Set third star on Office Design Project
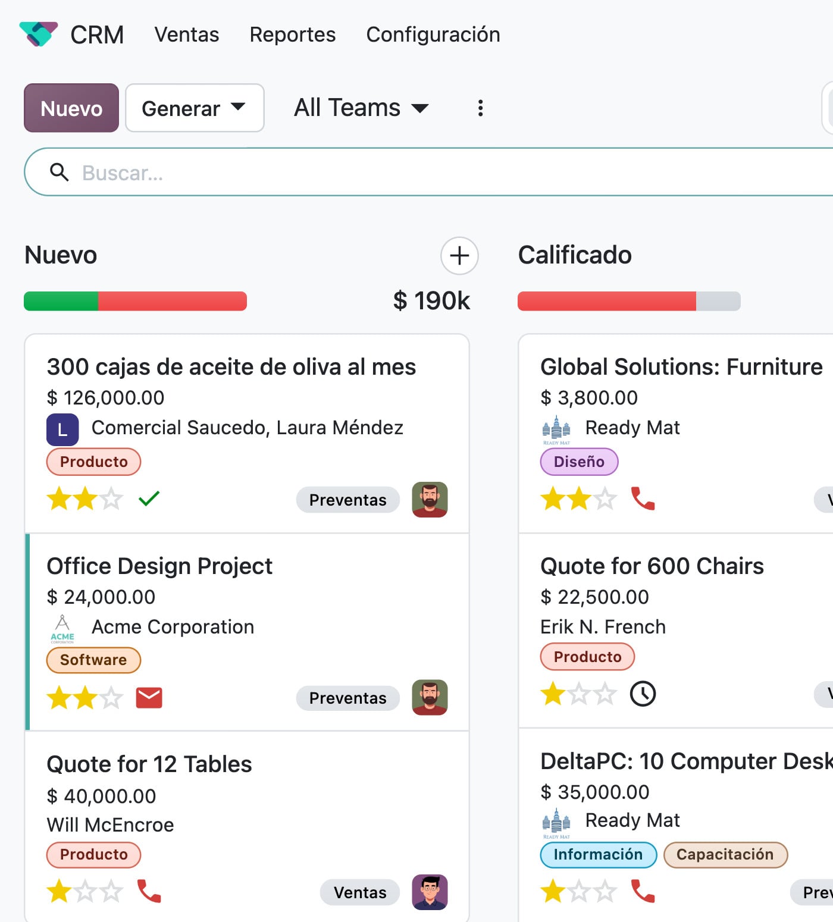The image size is (833, 922). (x=111, y=697)
